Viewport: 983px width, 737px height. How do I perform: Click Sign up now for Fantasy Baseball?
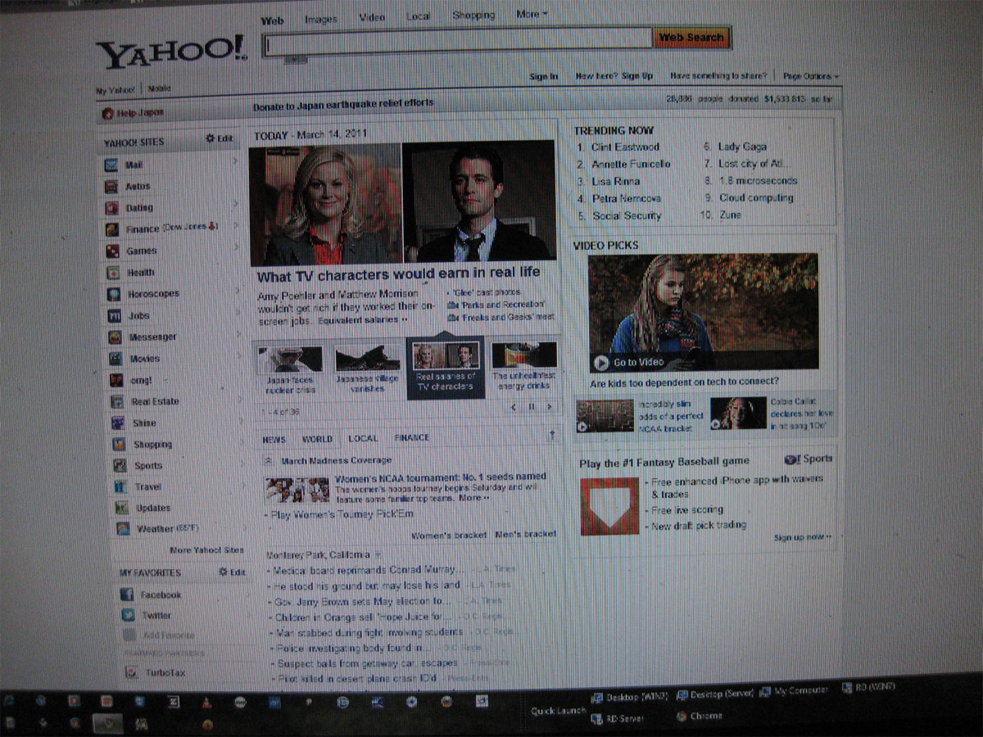click(x=803, y=537)
